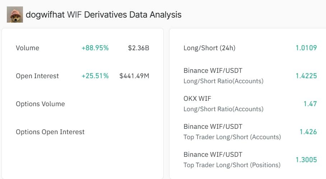The height and width of the screenshot is (179, 326).
Task: Open the OKX WIF Long/Short Ratio row
Action: [223, 104]
